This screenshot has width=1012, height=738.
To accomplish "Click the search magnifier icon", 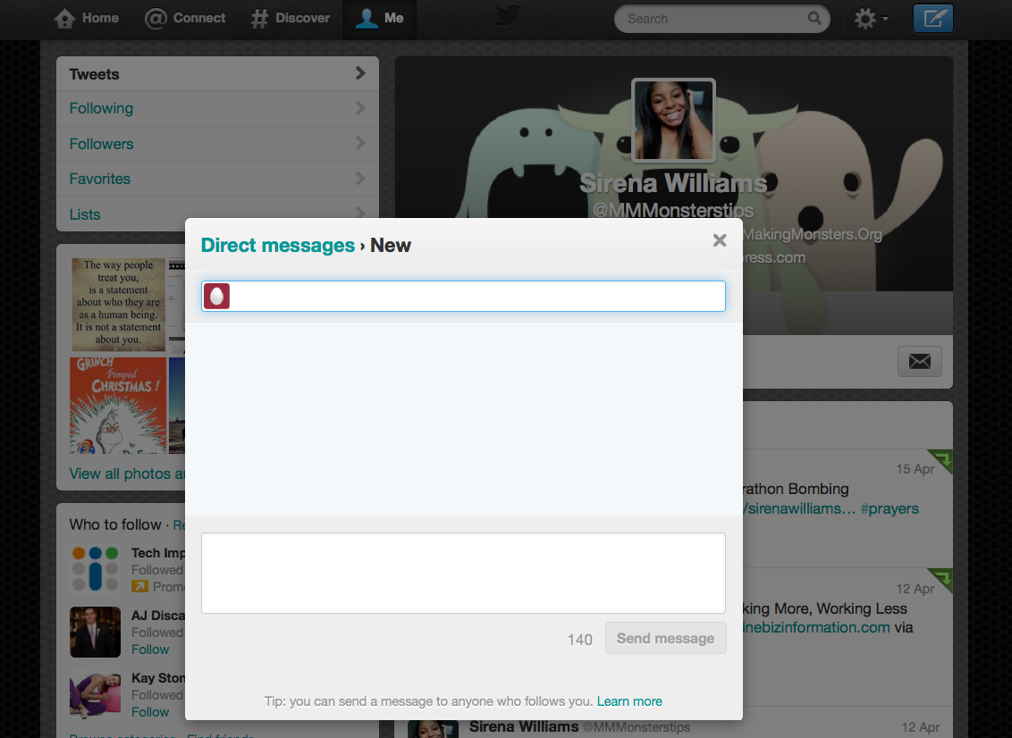I will tap(814, 18).
